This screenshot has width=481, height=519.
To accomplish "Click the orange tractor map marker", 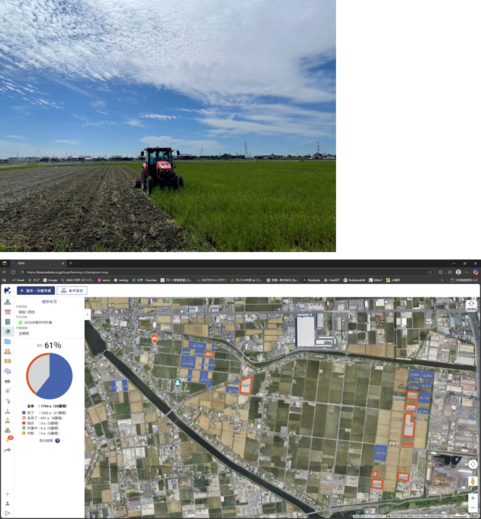I will click(155, 337).
